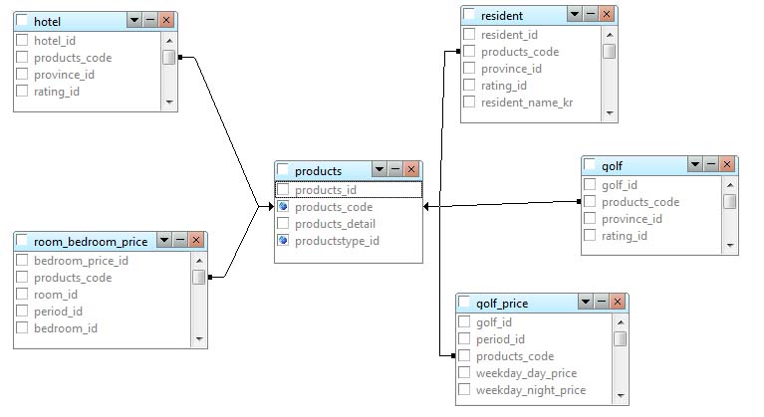Close the resident table box
764x417 pixels.
(x=607, y=15)
